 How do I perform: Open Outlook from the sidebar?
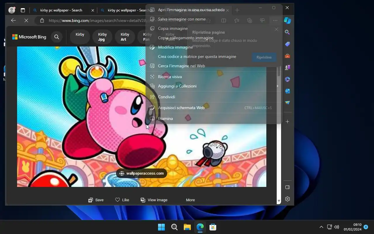click(288, 91)
